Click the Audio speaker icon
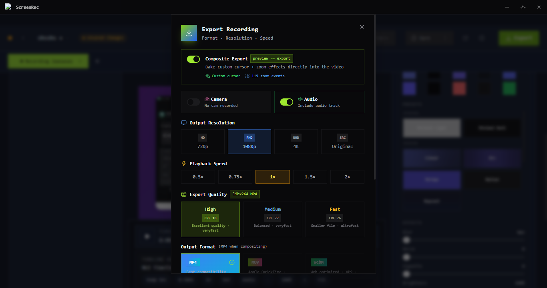The width and height of the screenshot is (547, 288). tap(300, 99)
